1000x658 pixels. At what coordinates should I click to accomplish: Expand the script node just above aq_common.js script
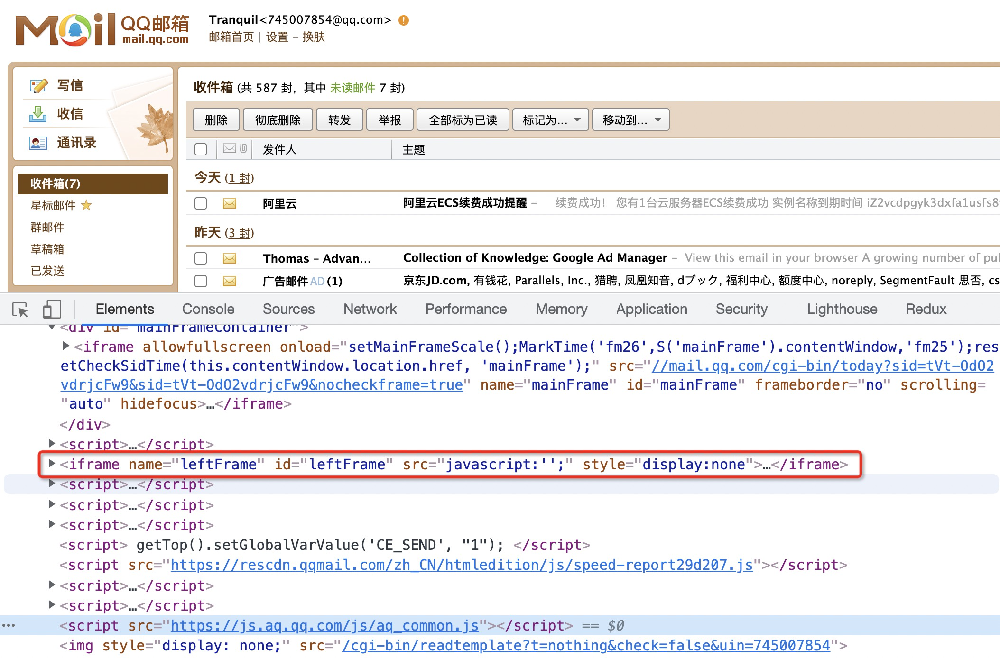point(52,605)
